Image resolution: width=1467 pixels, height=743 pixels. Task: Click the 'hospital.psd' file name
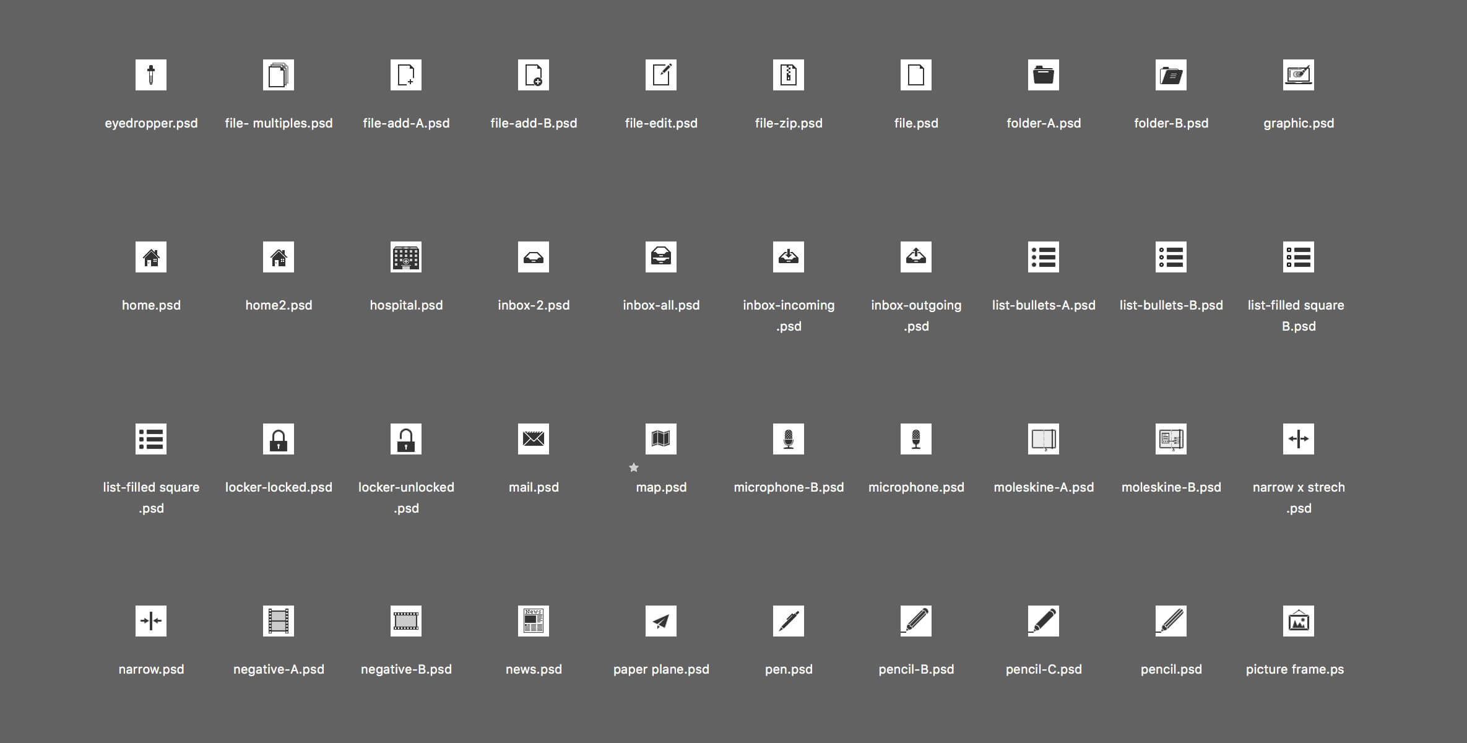tap(406, 305)
